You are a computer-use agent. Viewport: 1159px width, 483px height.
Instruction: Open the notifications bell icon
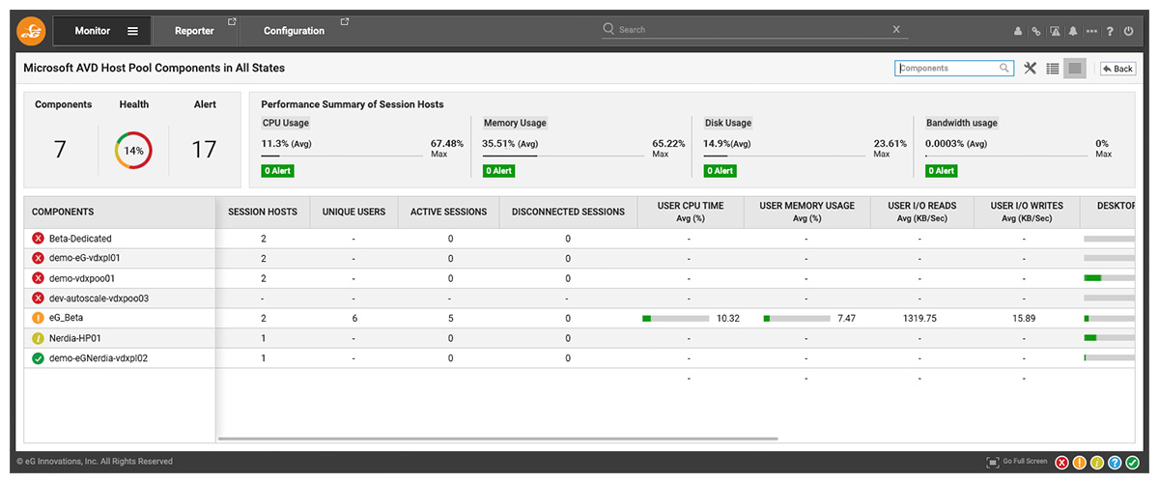(x=1073, y=31)
